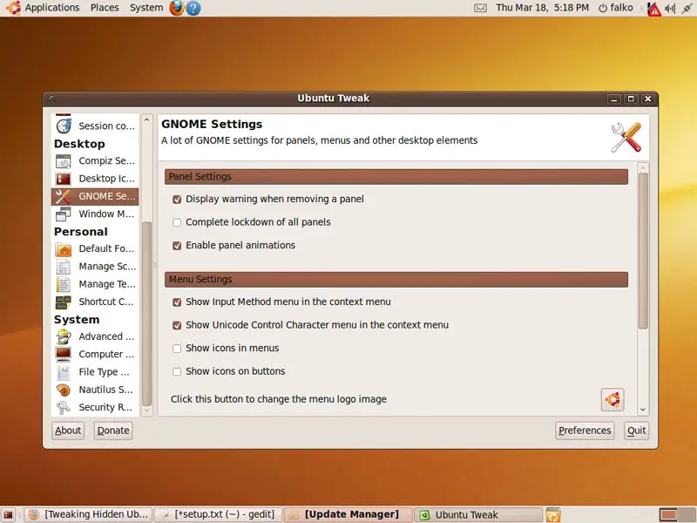Click the menu logo image button

pos(612,399)
